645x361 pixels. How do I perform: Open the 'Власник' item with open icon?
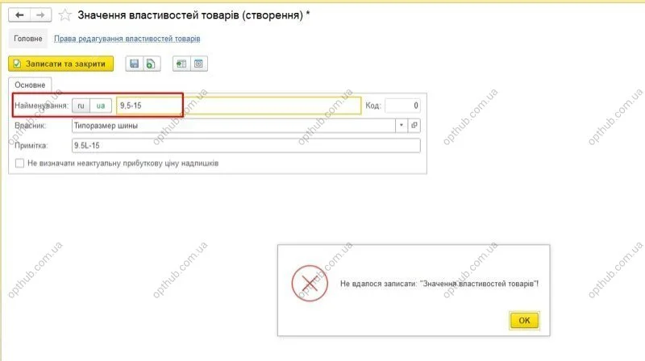coord(414,126)
